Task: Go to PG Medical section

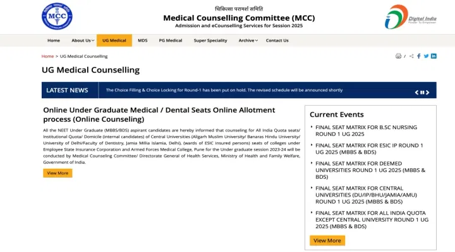Action: 171,40
